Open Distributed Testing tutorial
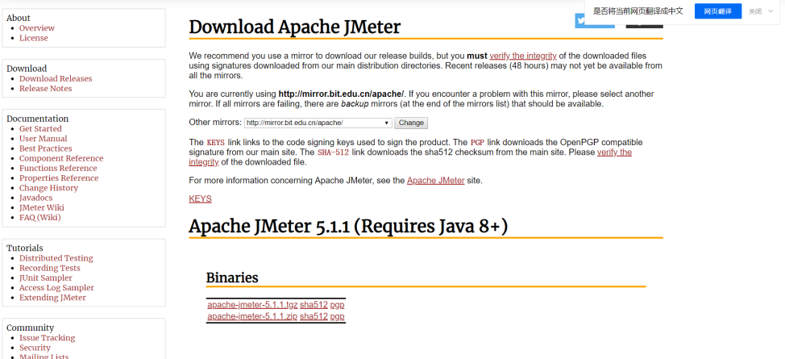This screenshot has height=359, width=785. click(56, 258)
